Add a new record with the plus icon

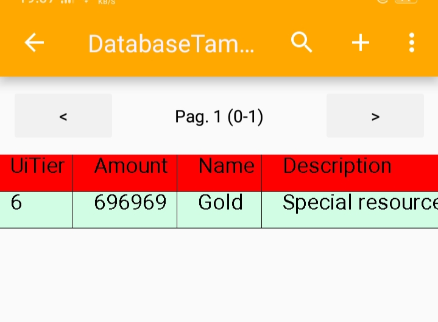tap(361, 43)
